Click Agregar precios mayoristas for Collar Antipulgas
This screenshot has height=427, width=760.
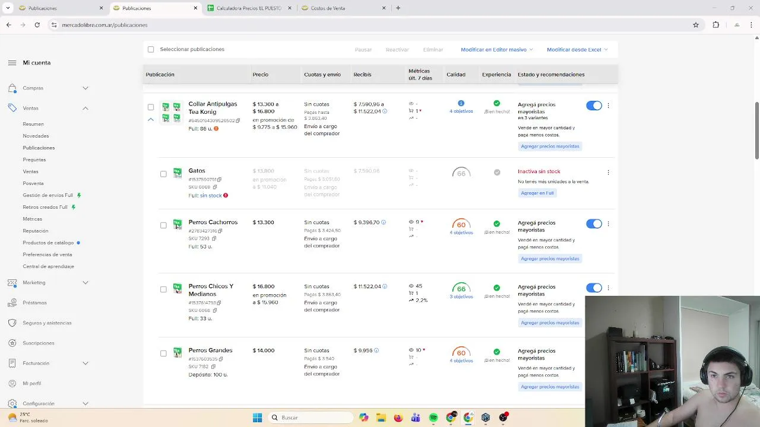click(550, 146)
